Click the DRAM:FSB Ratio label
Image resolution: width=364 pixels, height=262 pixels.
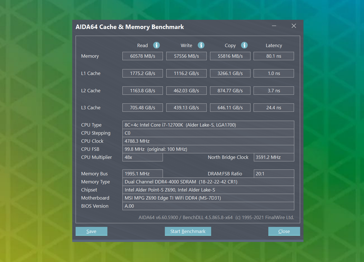pos(225,174)
